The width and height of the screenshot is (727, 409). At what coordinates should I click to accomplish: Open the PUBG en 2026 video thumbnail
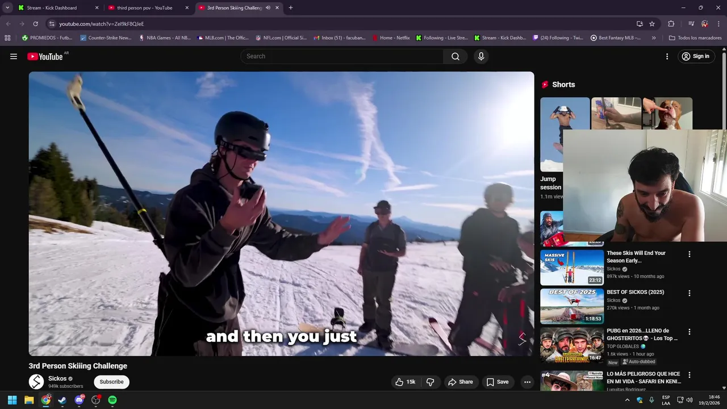tap(572, 345)
